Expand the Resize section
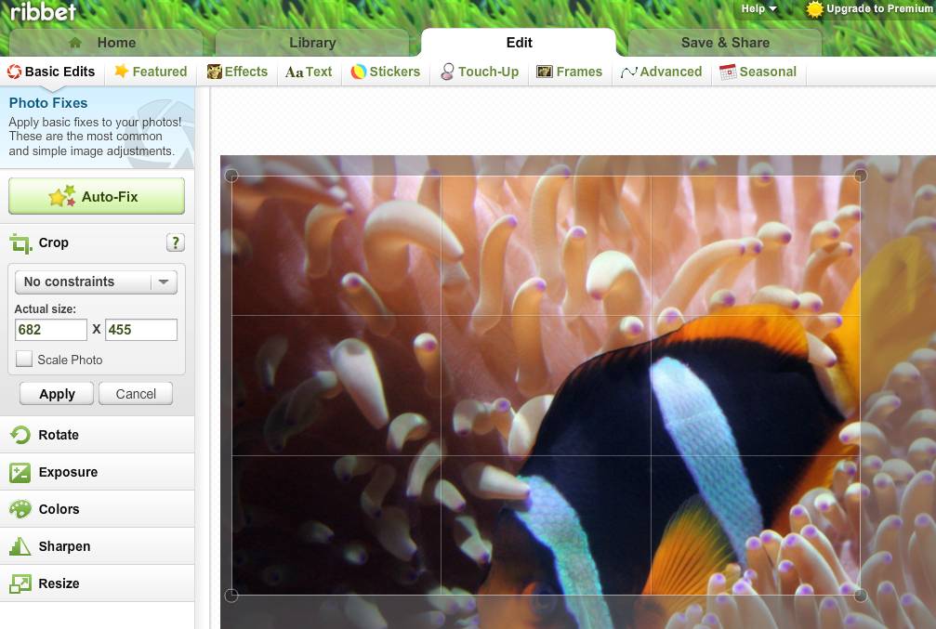The width and height of the screenshot is (936, 629). [x=98, y=583]
